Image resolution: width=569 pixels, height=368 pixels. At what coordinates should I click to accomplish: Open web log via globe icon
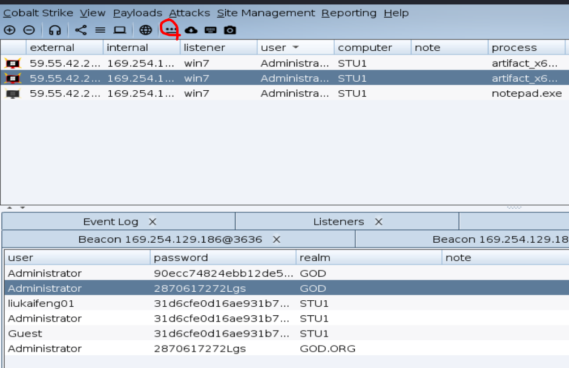pyautogui.click(x=145, y=30)
